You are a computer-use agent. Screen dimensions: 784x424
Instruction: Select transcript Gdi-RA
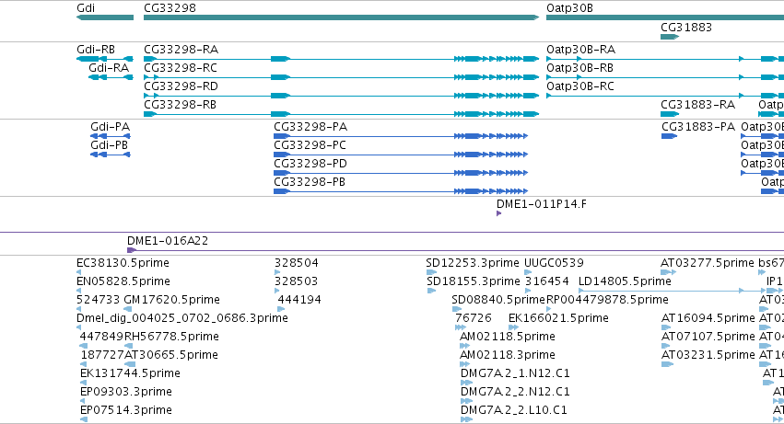109,68
